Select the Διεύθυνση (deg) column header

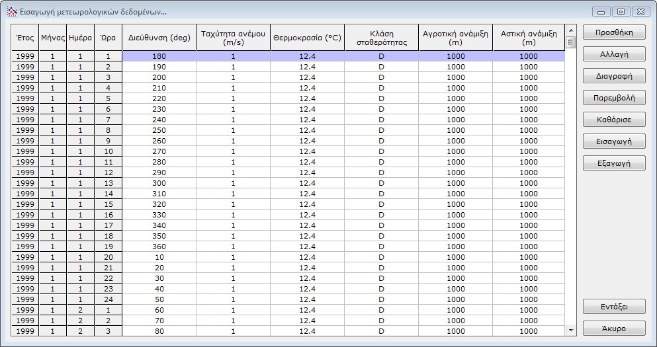click(x=159, y=38)
